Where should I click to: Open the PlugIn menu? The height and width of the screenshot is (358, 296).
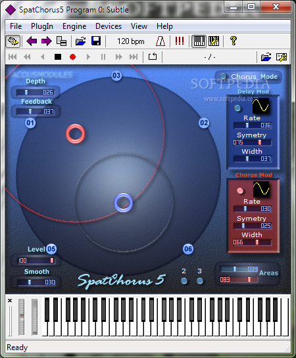pyautogui.click(x=42, y=26)
